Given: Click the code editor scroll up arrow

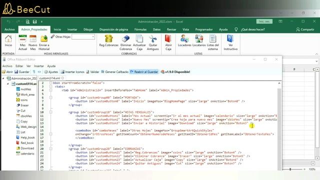Looking at the screenshot, I should (279, 83).
